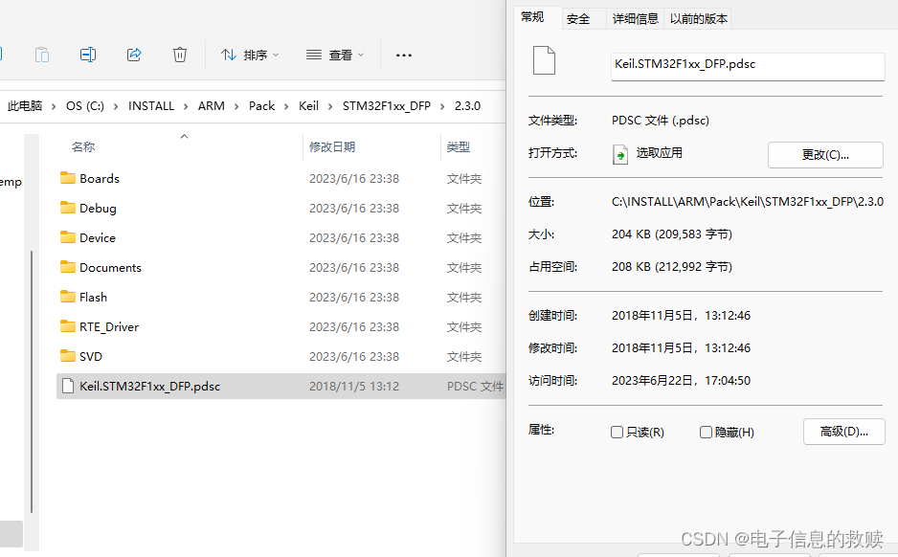Switch to the 安全 tab
Screen dimensions: 898x557
coord(578,18)
